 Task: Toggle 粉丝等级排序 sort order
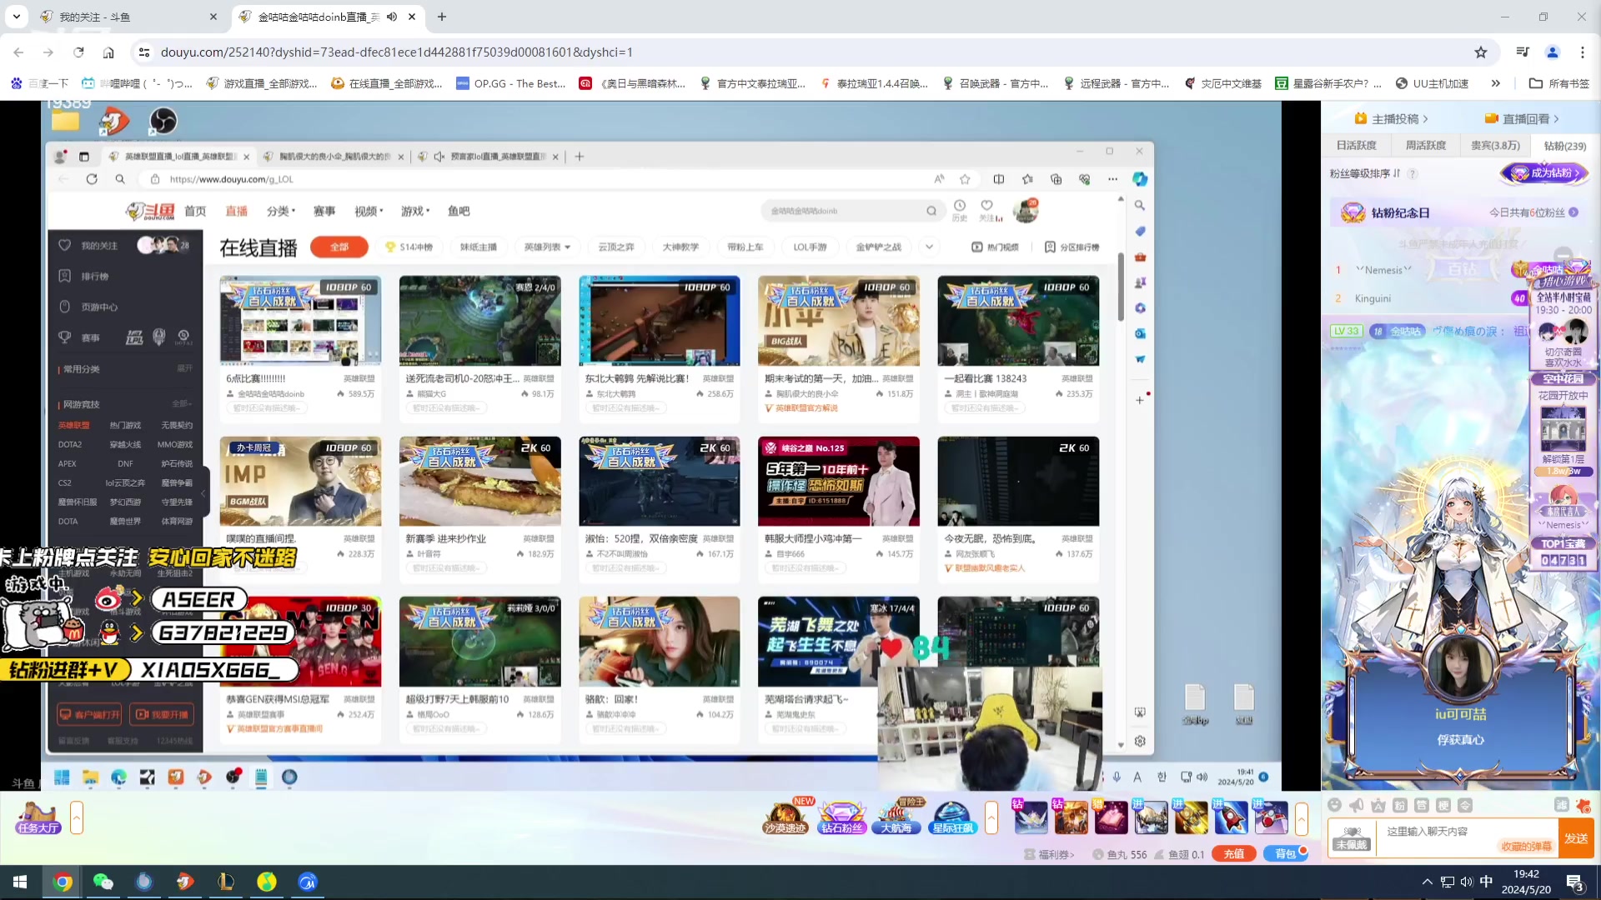[x=1366, y=174]
